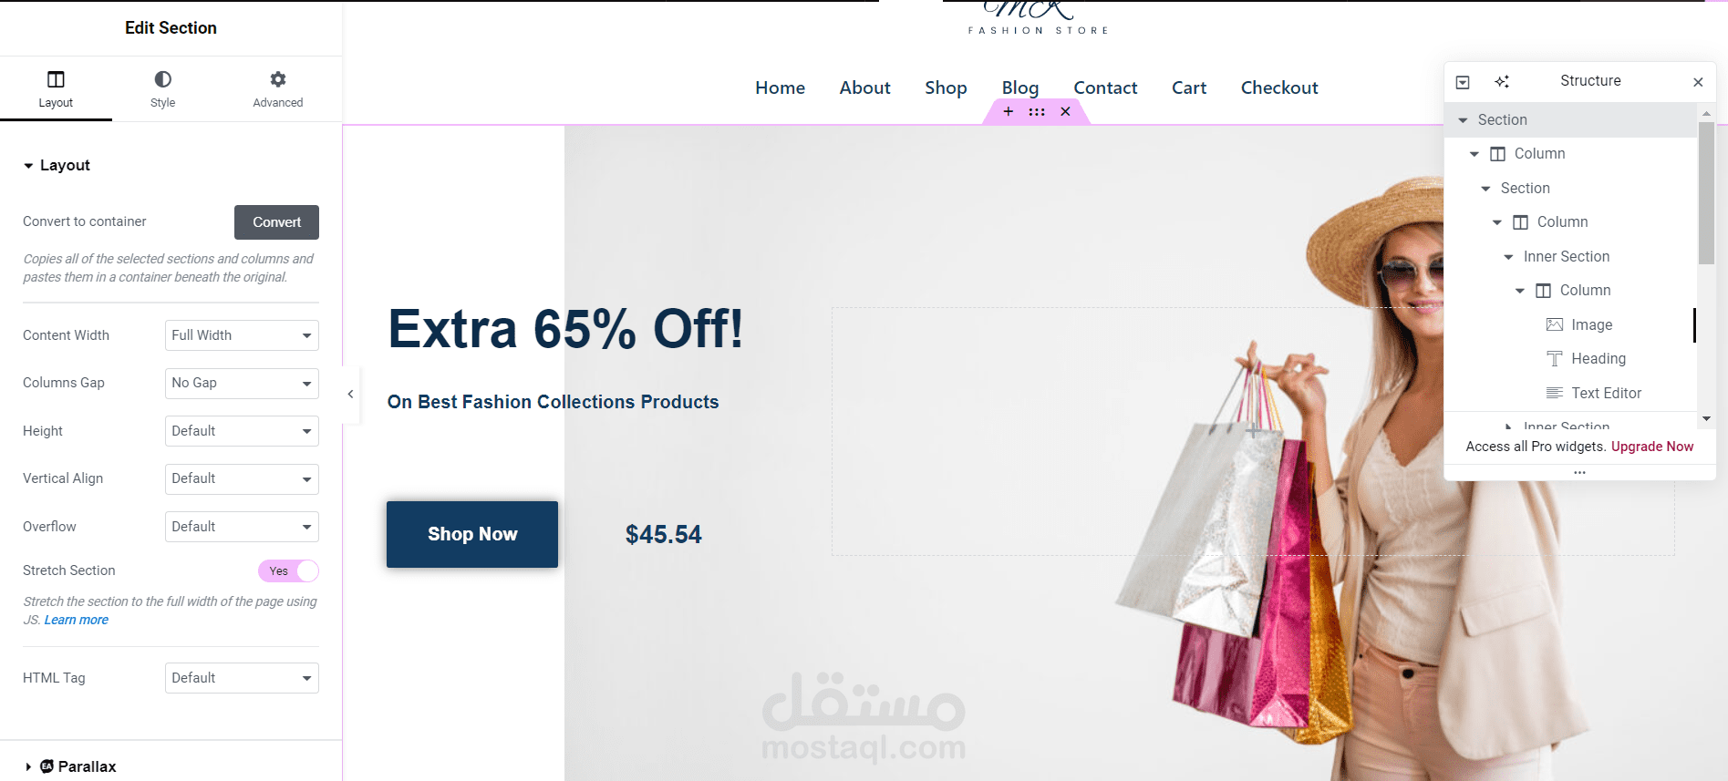
Task: Open the Columns Gap dropdown
Action: 242,383
